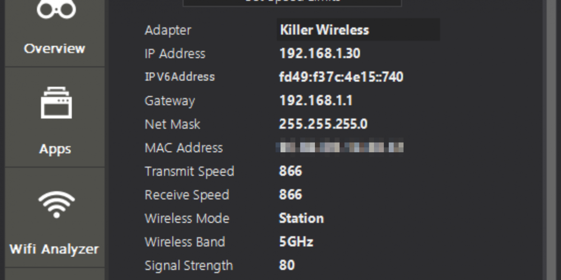The width and height of the screenshot is (561, 280).
Task: Click the Adapter field label
Action: pos(168,30)
